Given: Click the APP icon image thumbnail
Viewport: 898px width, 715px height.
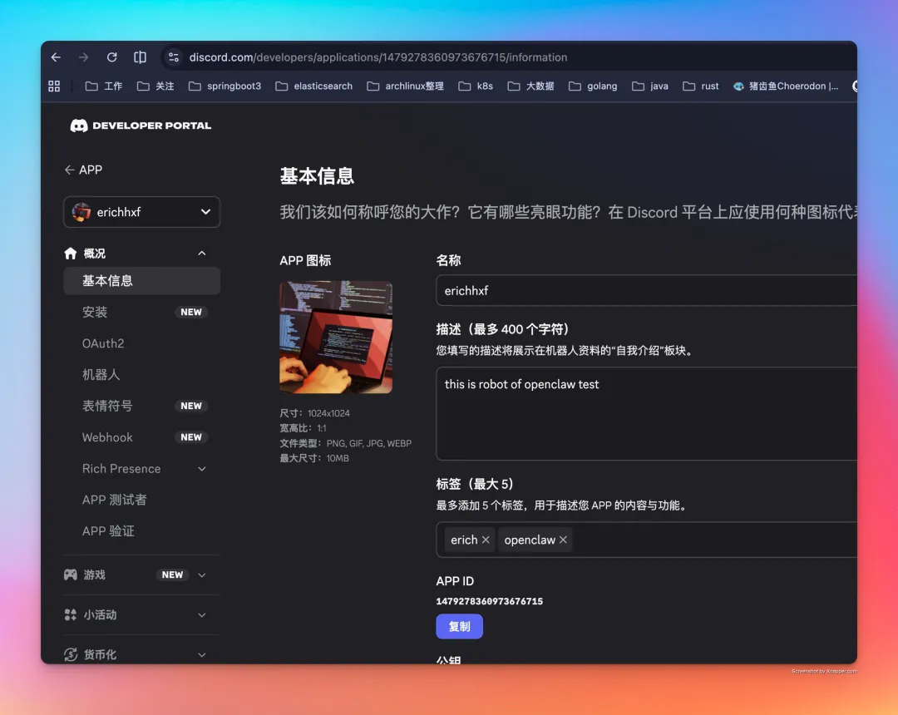Looking at the screenshot, I should 336,338.
